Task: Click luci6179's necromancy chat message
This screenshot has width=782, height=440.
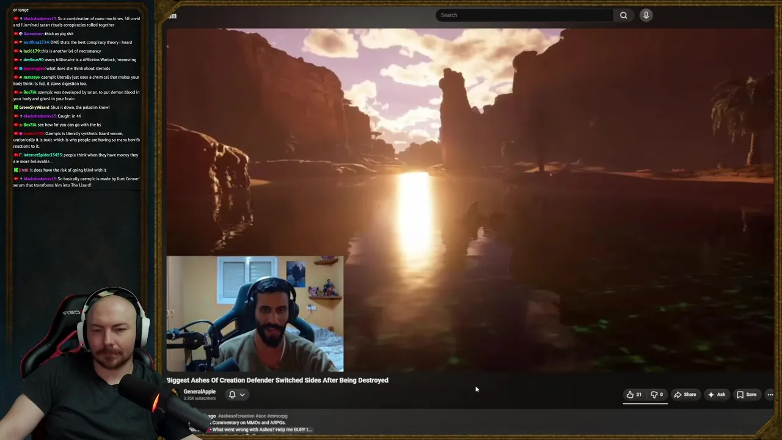Action: (x=57, y=51)
